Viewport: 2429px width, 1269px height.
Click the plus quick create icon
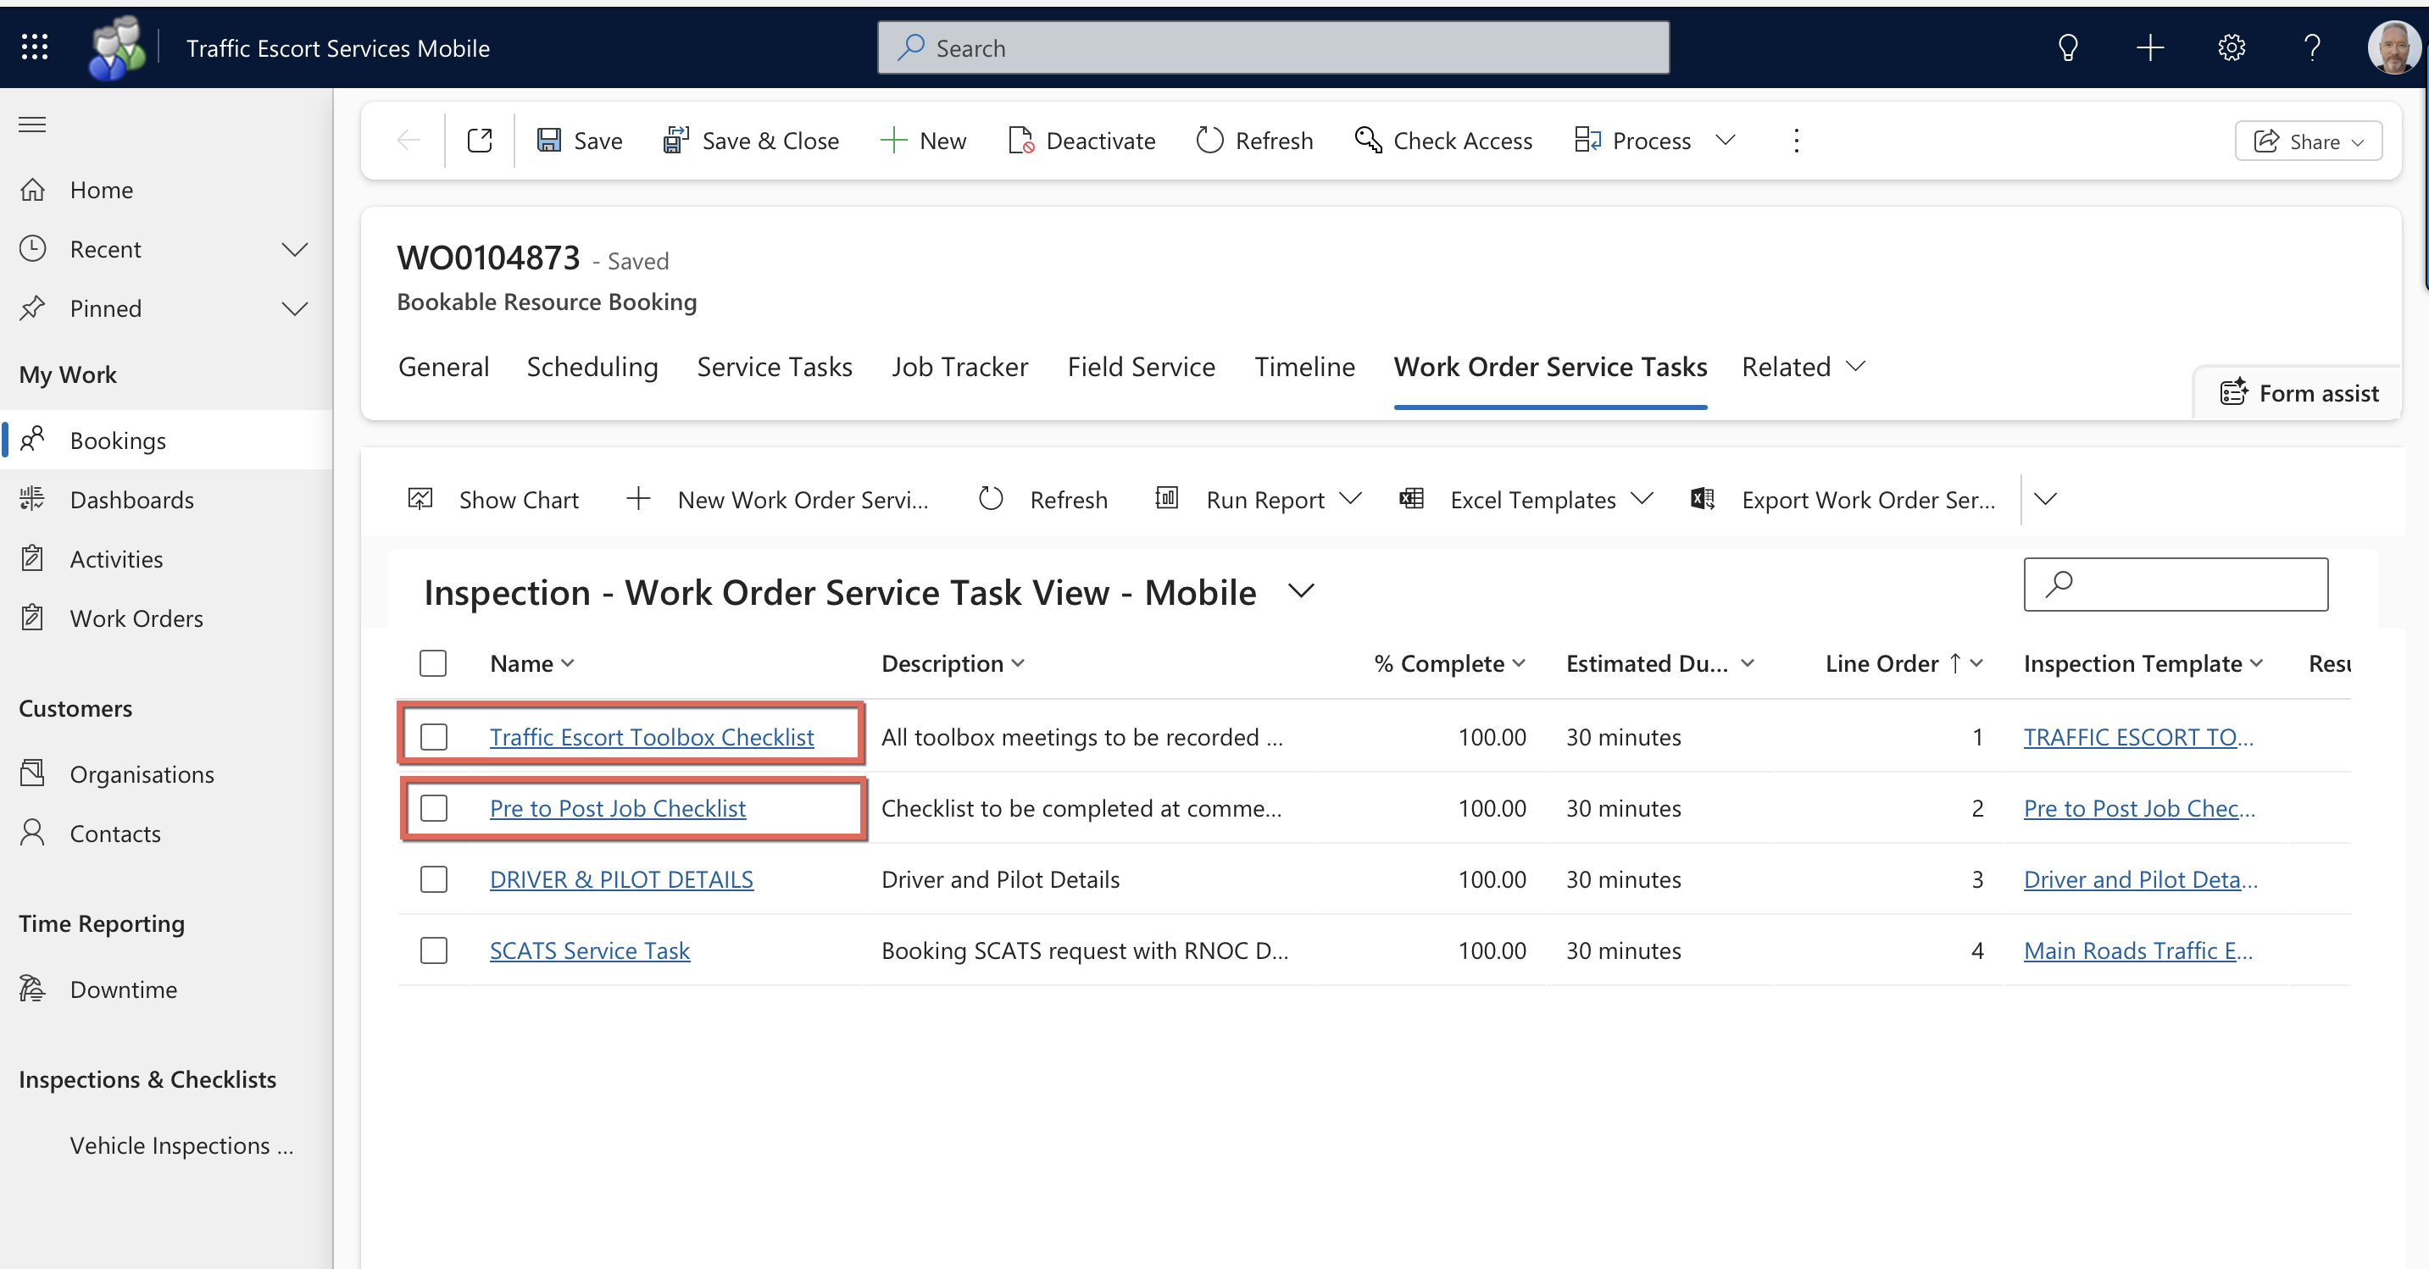(2149, 47)
